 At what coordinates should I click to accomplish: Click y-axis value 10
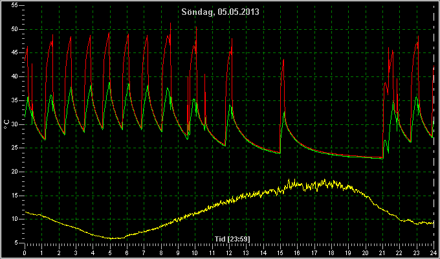[x=15, y=219]
